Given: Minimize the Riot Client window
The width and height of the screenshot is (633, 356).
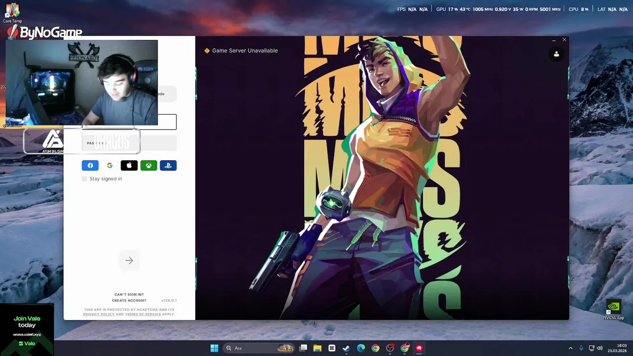Looking at the screenshot, I should pos(553,40).
